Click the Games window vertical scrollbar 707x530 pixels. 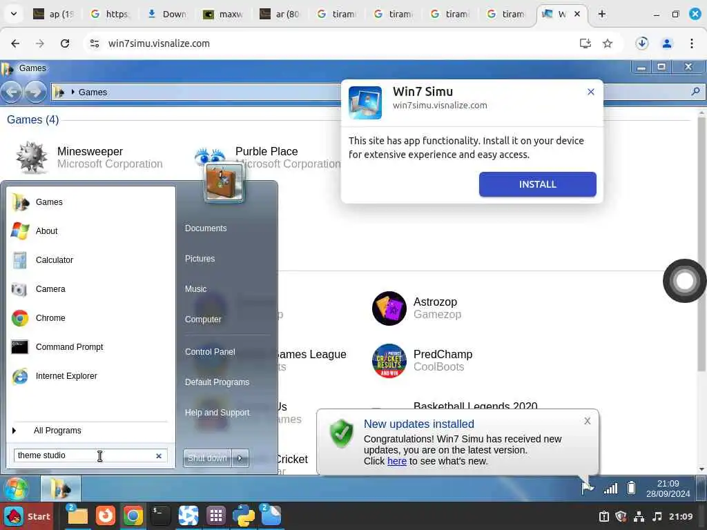(701, 244)
